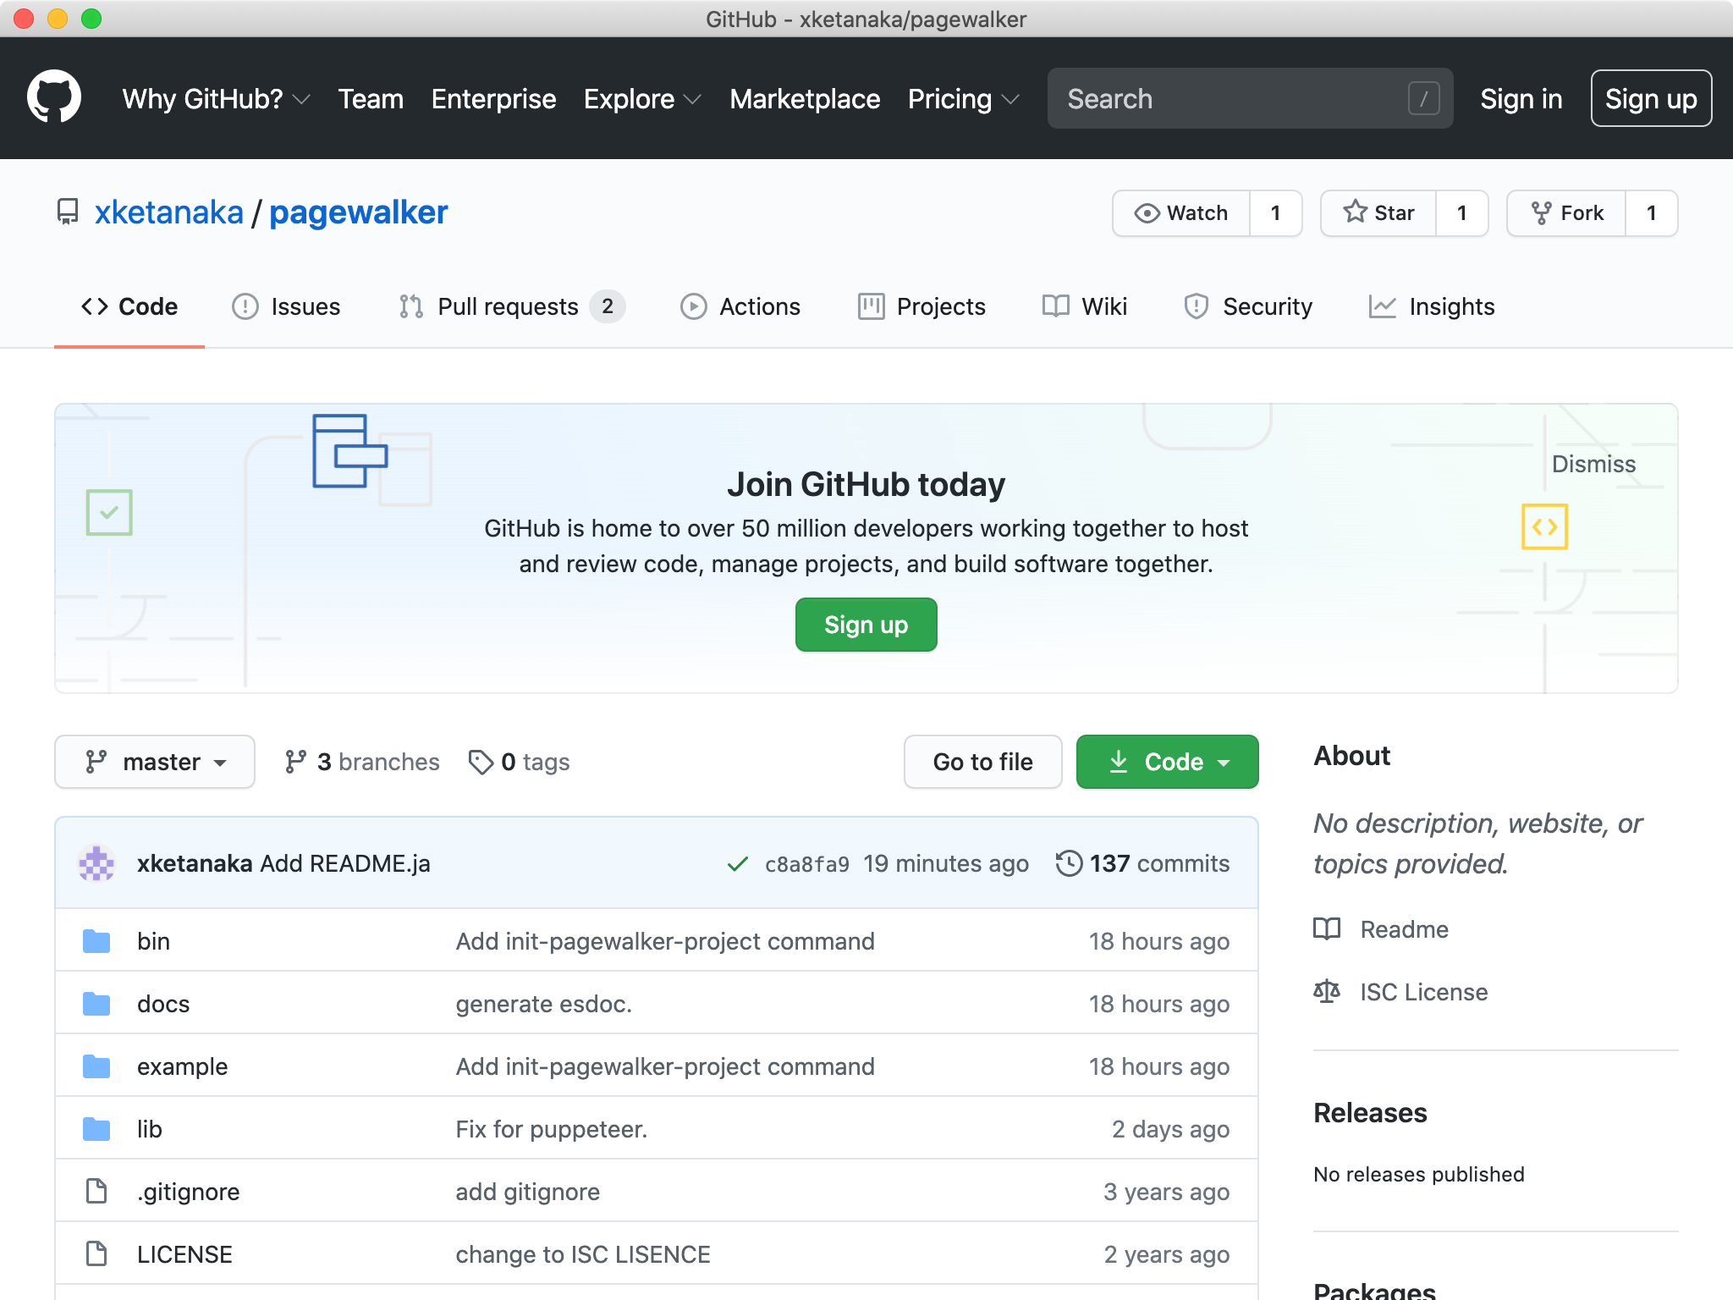Watch the pagewalker repository
Viewport: 1733px width, 1300px height.
click(x=1181, y=213)
